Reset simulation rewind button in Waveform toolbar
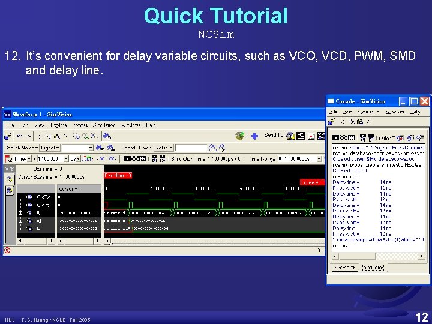 143,159
